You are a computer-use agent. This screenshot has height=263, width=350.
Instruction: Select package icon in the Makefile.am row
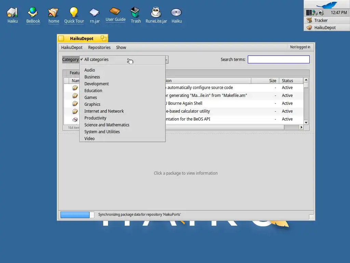click(75, 96)
